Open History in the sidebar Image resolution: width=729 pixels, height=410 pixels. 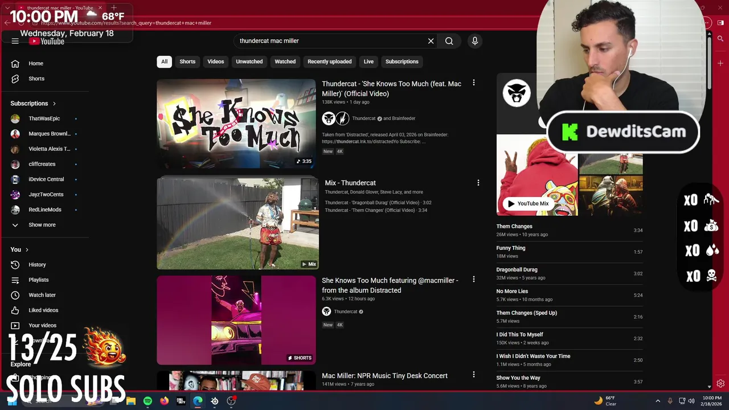point(36,265)
